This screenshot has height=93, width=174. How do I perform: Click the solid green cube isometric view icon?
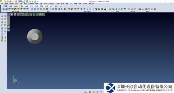click(40, 14)
